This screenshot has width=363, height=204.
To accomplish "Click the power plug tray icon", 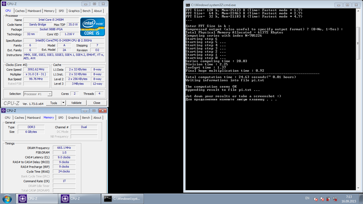I will [328, 199].
